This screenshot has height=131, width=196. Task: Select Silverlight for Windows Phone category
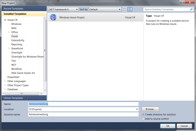coord(27,57)
